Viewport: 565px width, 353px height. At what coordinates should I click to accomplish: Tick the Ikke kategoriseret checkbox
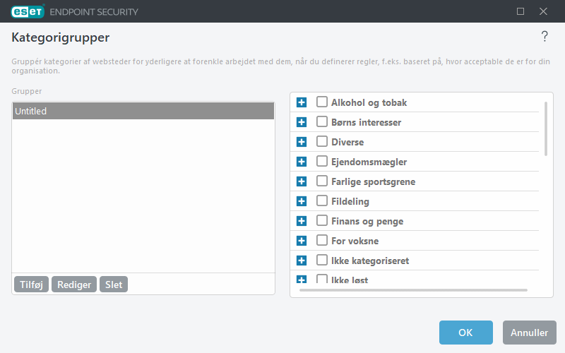[x=322, y=261]
